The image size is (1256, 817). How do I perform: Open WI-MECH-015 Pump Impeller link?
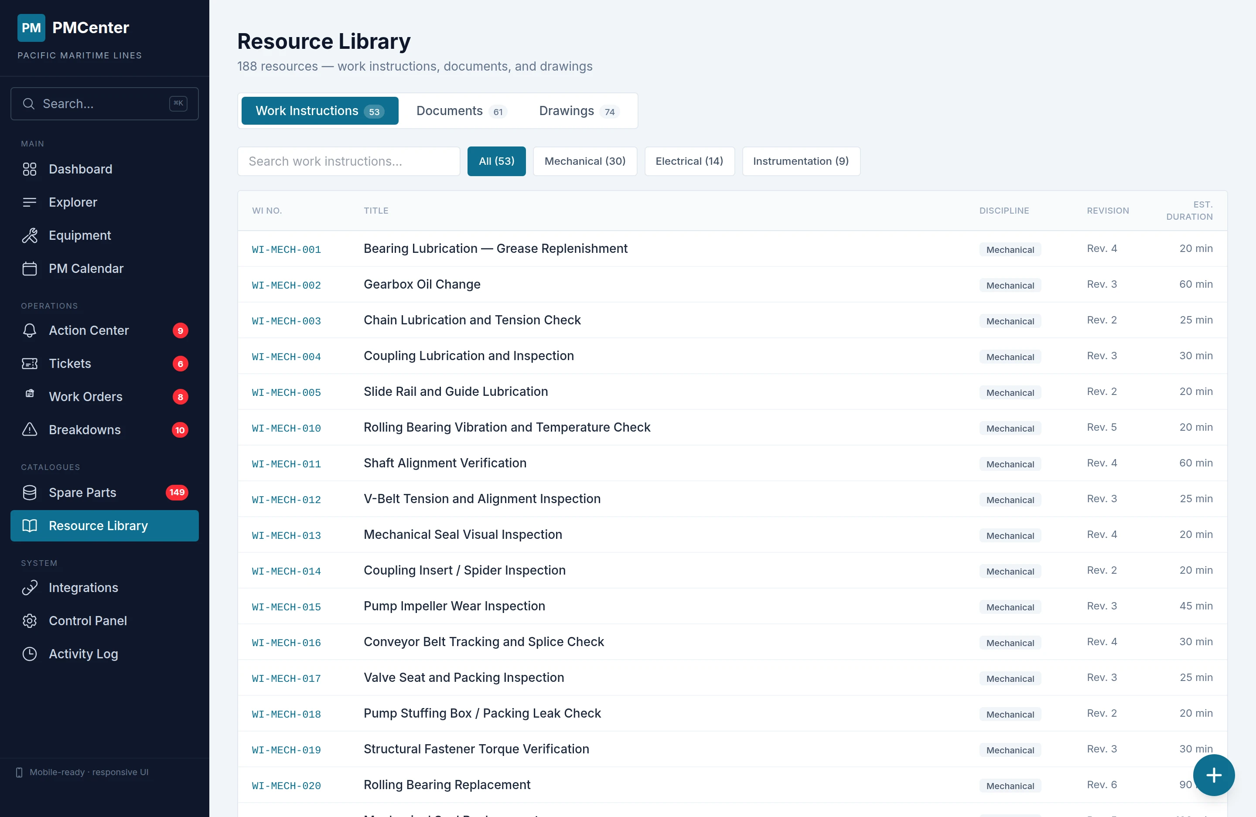pos(286,607)
